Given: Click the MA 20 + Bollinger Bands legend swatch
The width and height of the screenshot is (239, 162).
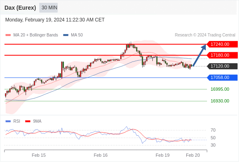Looking at the screenshot, I should click(8, 35).
